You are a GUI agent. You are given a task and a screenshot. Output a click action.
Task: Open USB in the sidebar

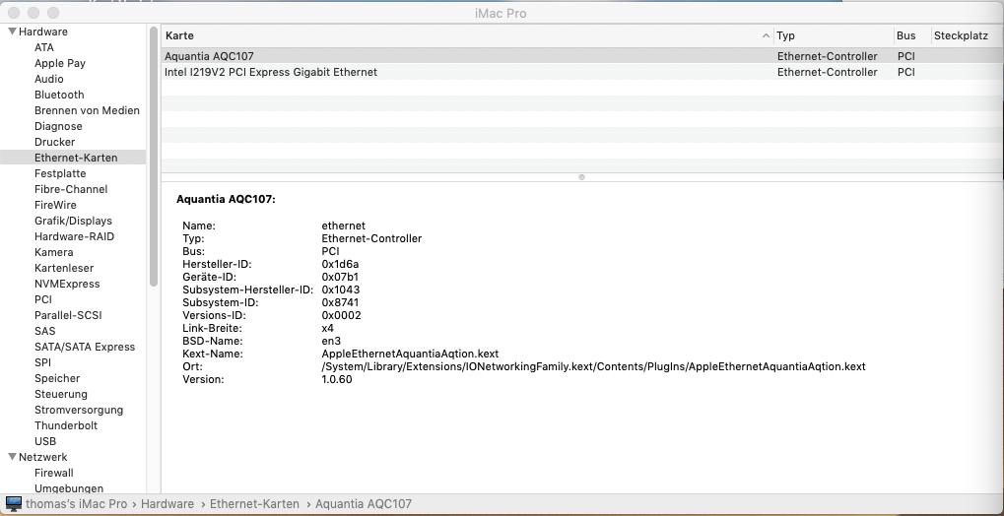coord(45,441)
